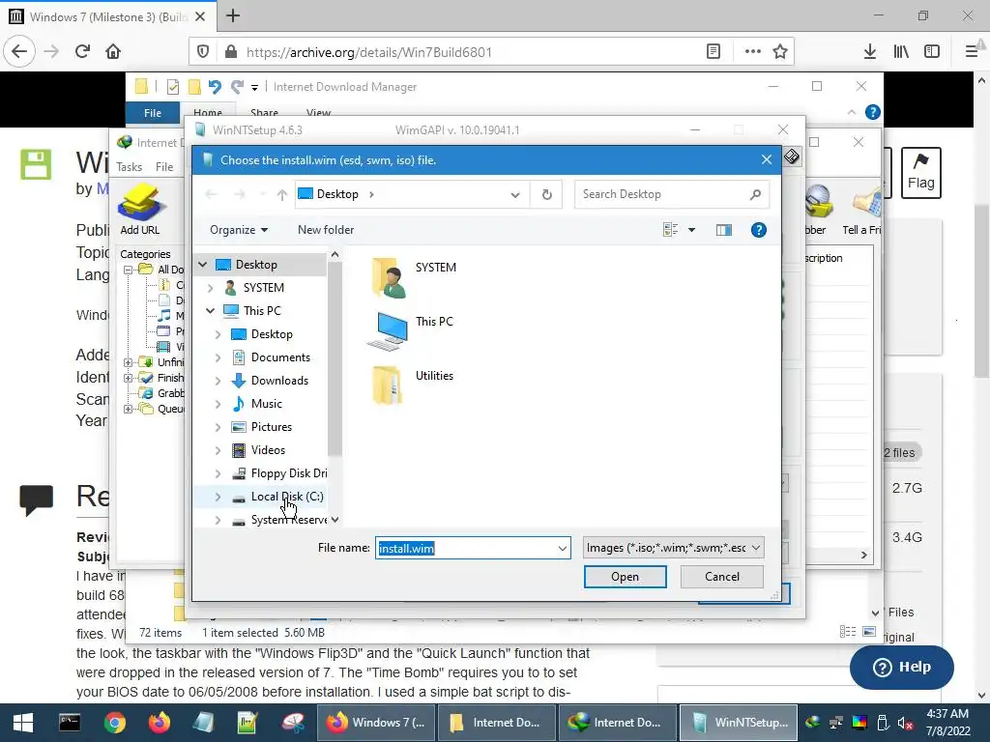Click Explorer undo quick access icon
The image size is (990, 742).
click(215, 87)
